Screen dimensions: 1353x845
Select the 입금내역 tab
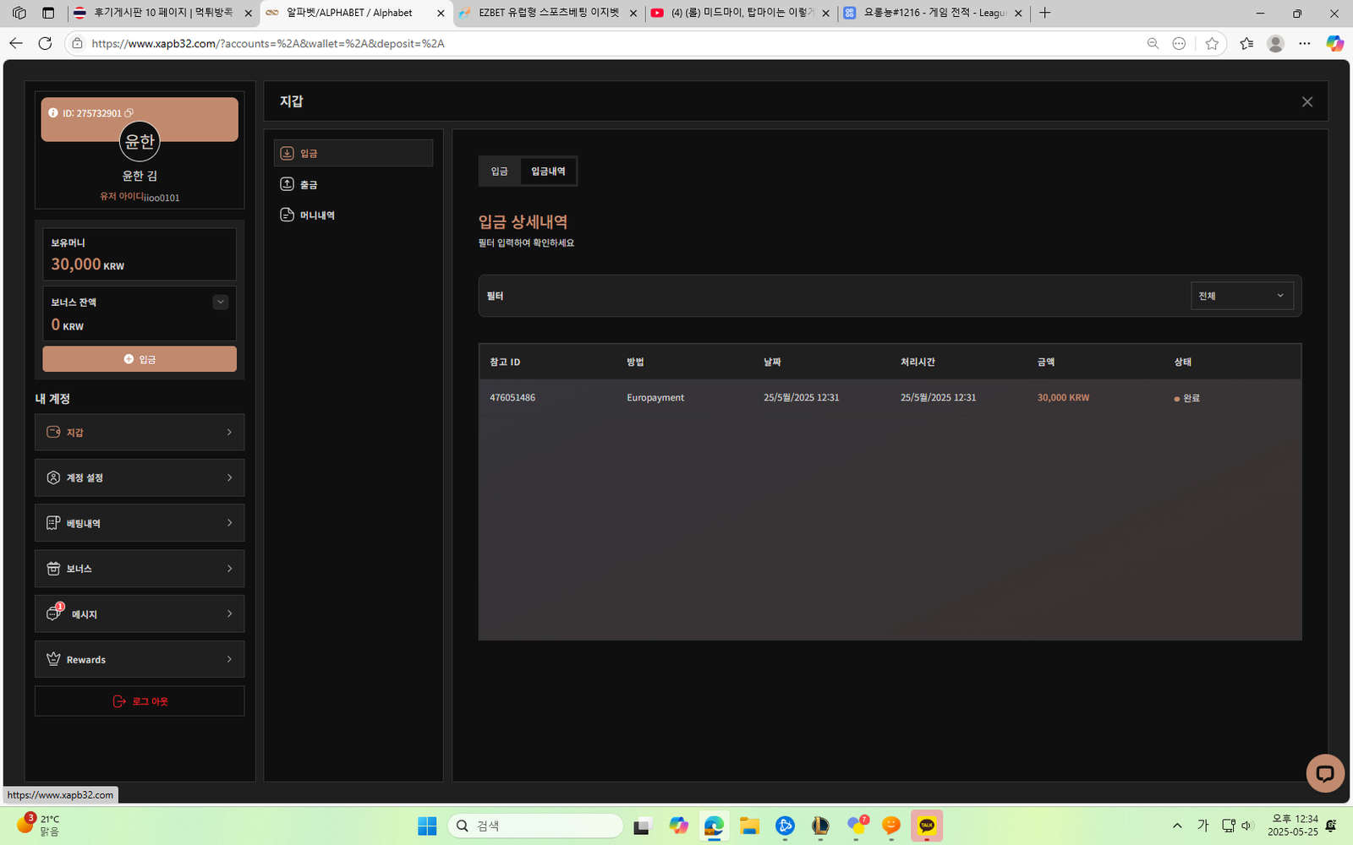tap(548, 172)
